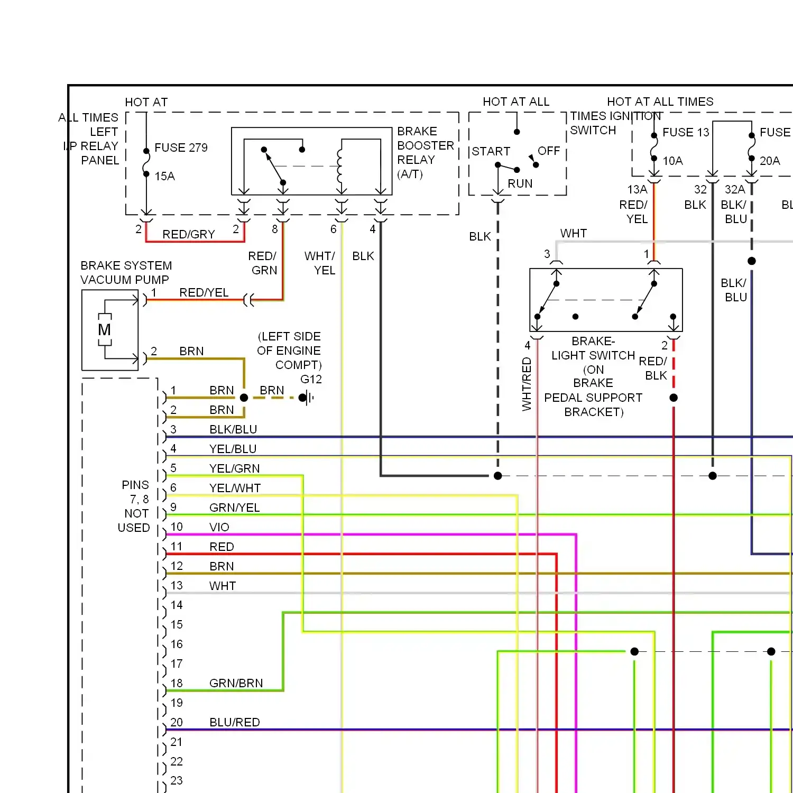The height and width of the screenshot is (793, 793).
Task: Select the RED/BLK wire label
Action: [x=653, y=368]
